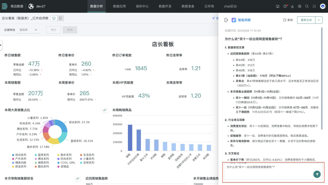Open the 数据应用 tab
This screenshot has width=328, height=185.
coord(119,6)
